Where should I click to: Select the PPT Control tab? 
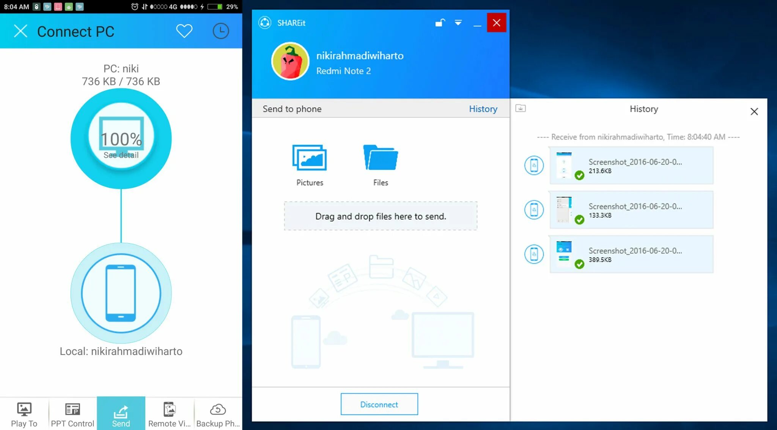point(72,414)
